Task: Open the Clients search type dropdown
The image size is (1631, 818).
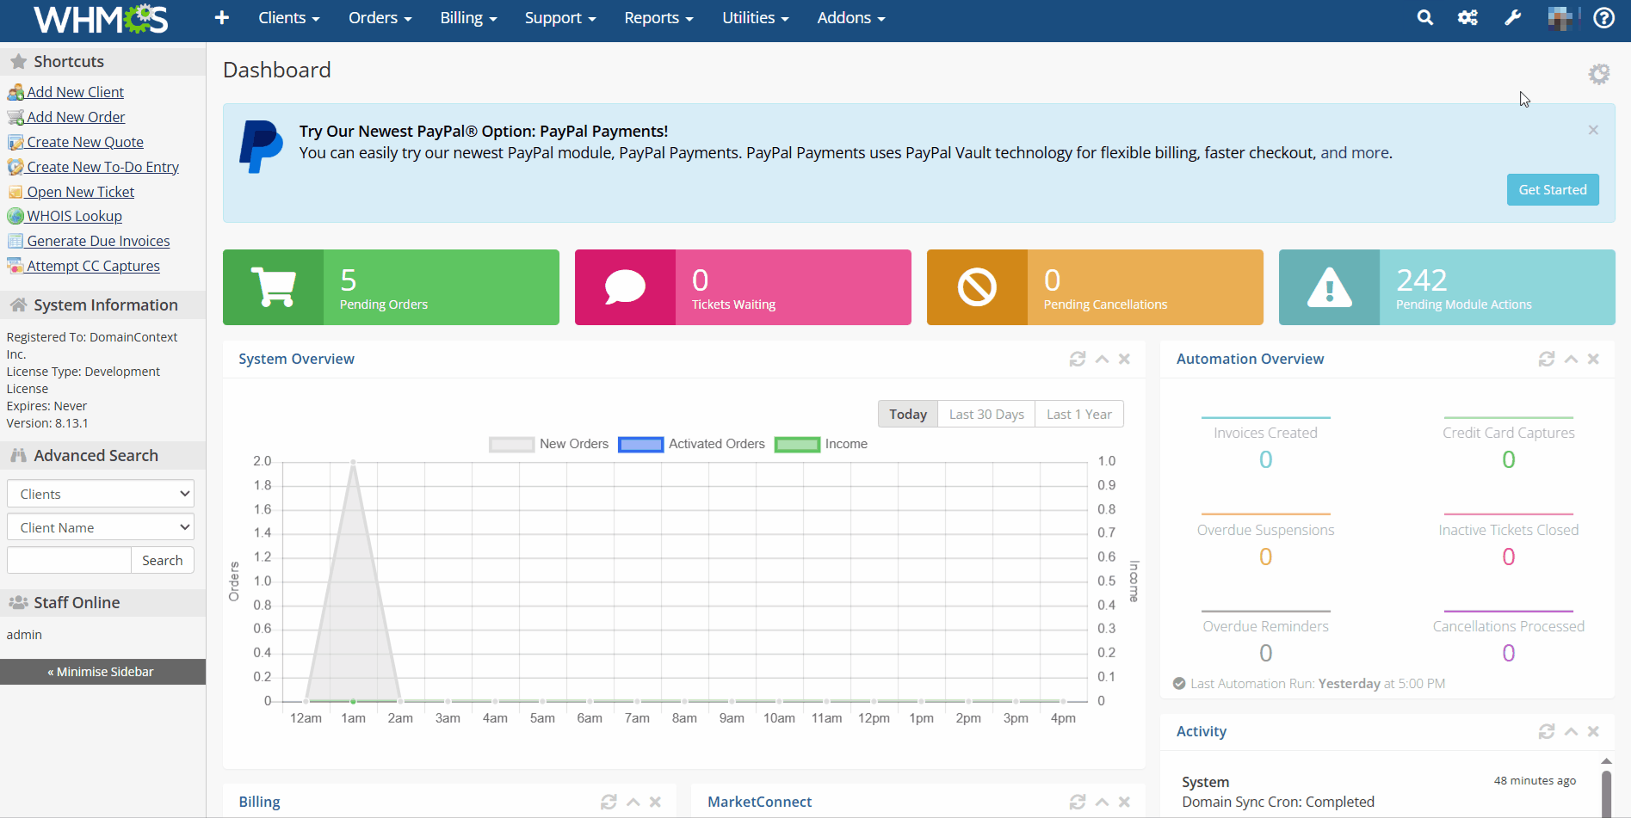Action: click(x=101, y=494)
